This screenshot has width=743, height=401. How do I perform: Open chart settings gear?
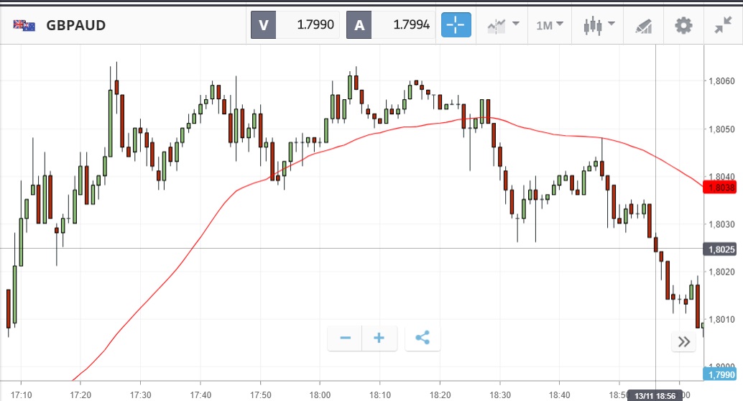683,26
